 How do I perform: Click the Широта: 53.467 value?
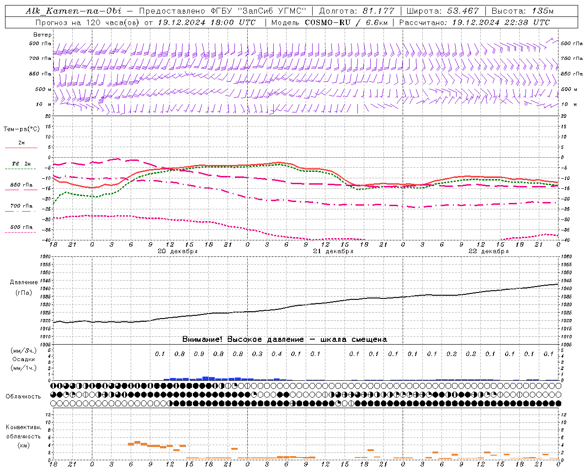click(442, 11)
